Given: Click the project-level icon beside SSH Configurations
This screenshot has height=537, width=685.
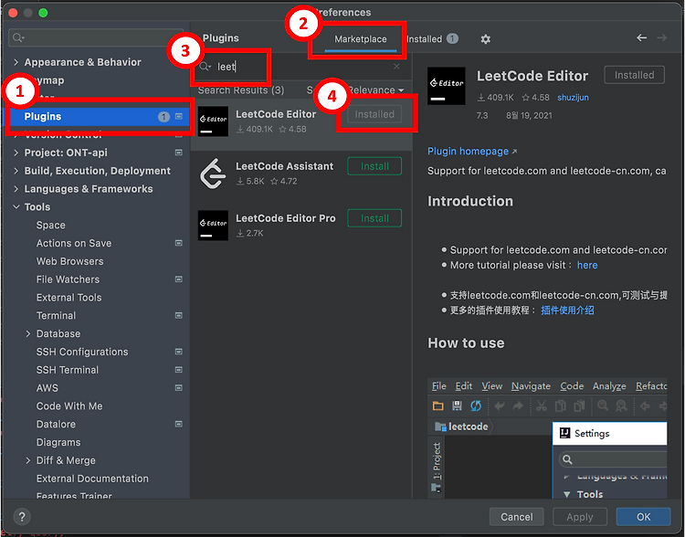Looking at the screenshot, I should [179, 352].
